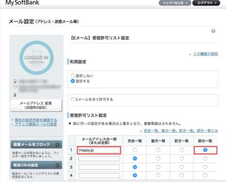Viewport: 226px width, 182px height.
Task: Click the phone number icon in sidebar
Action: tap(15, 81)
